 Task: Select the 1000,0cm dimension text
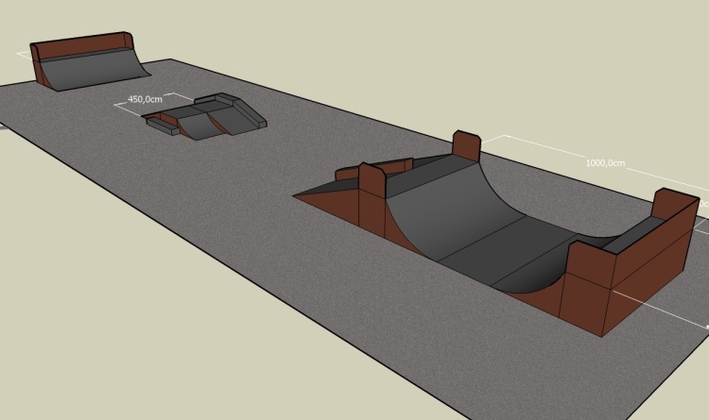[x=604, y=162]
